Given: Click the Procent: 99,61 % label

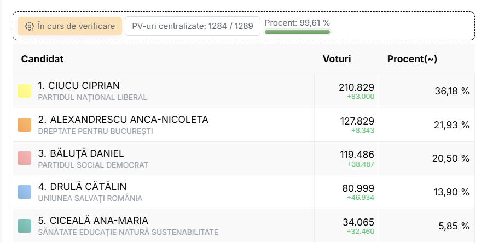Looking at the screenshot, I should [x=297, y=23].
